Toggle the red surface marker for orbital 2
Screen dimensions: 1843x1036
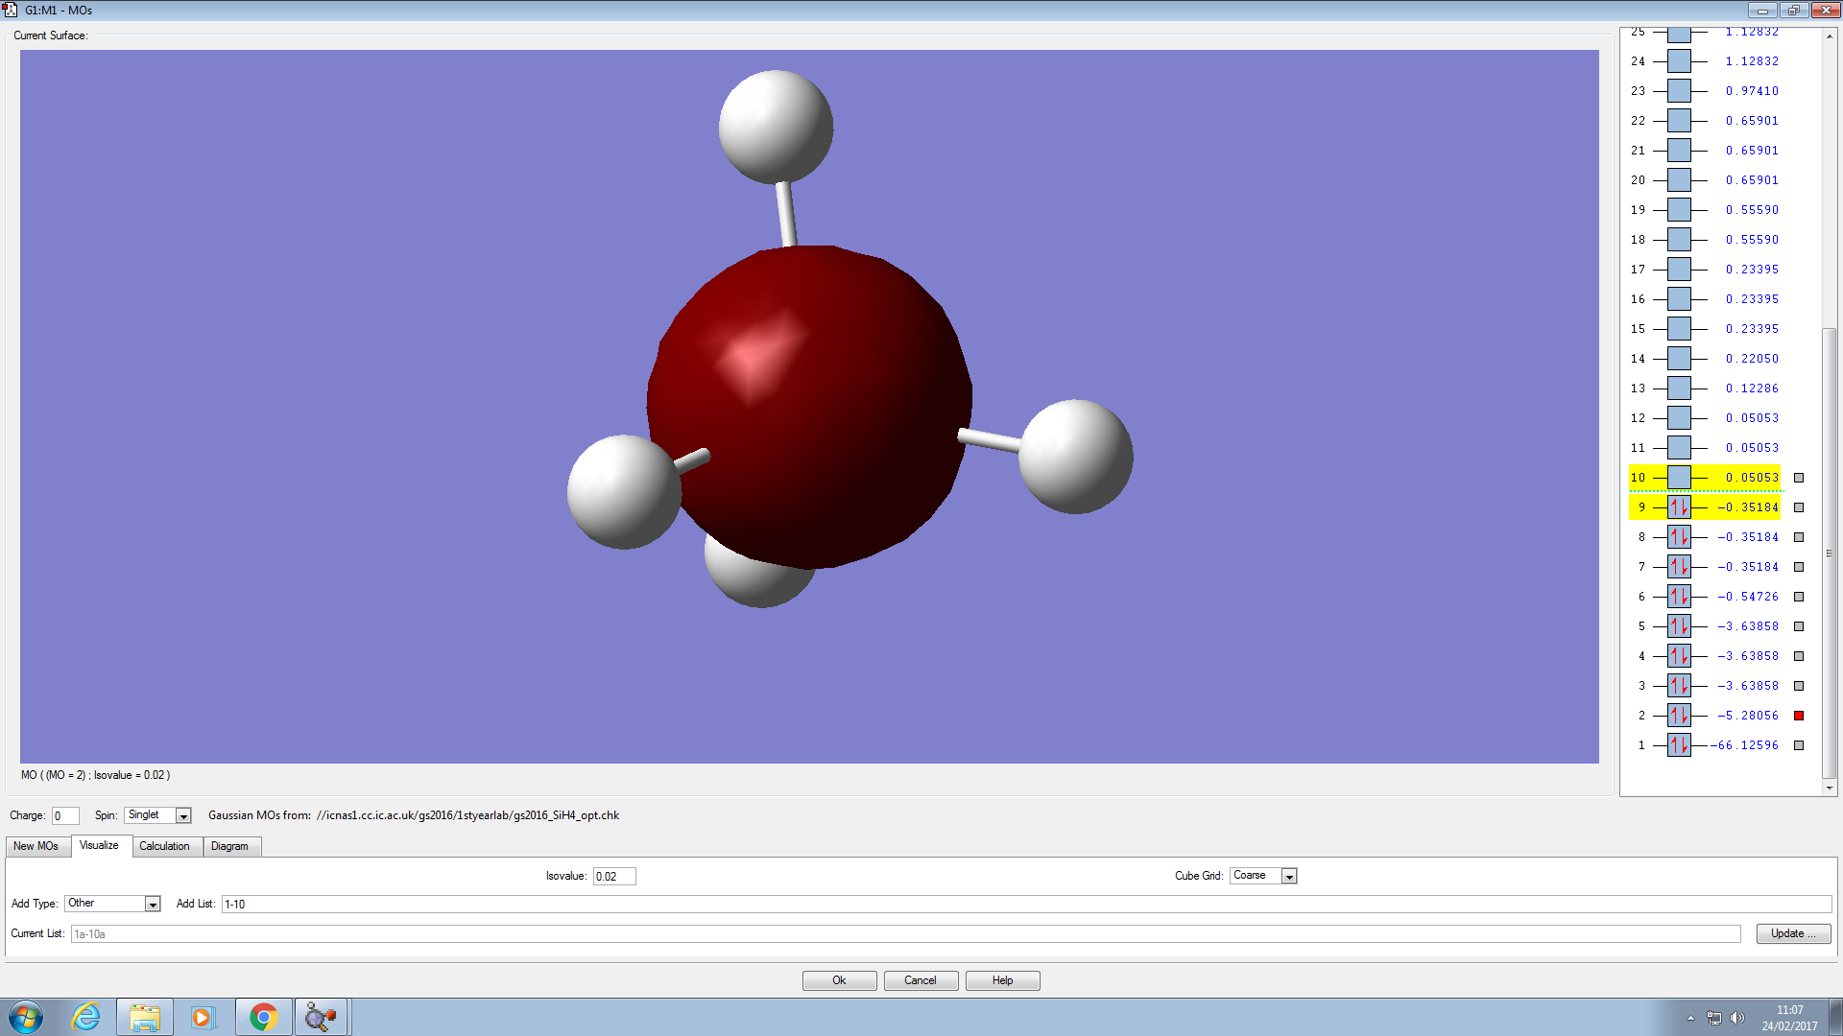(x=1799, y=716)
